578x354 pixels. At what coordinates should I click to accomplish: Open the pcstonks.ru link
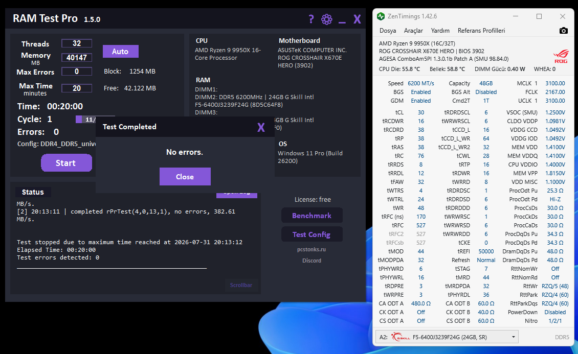(312, 249)
